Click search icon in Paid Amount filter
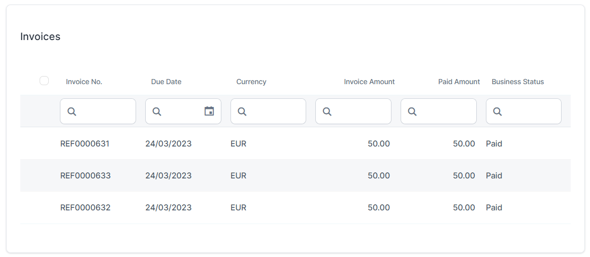 tap(412, 112)
